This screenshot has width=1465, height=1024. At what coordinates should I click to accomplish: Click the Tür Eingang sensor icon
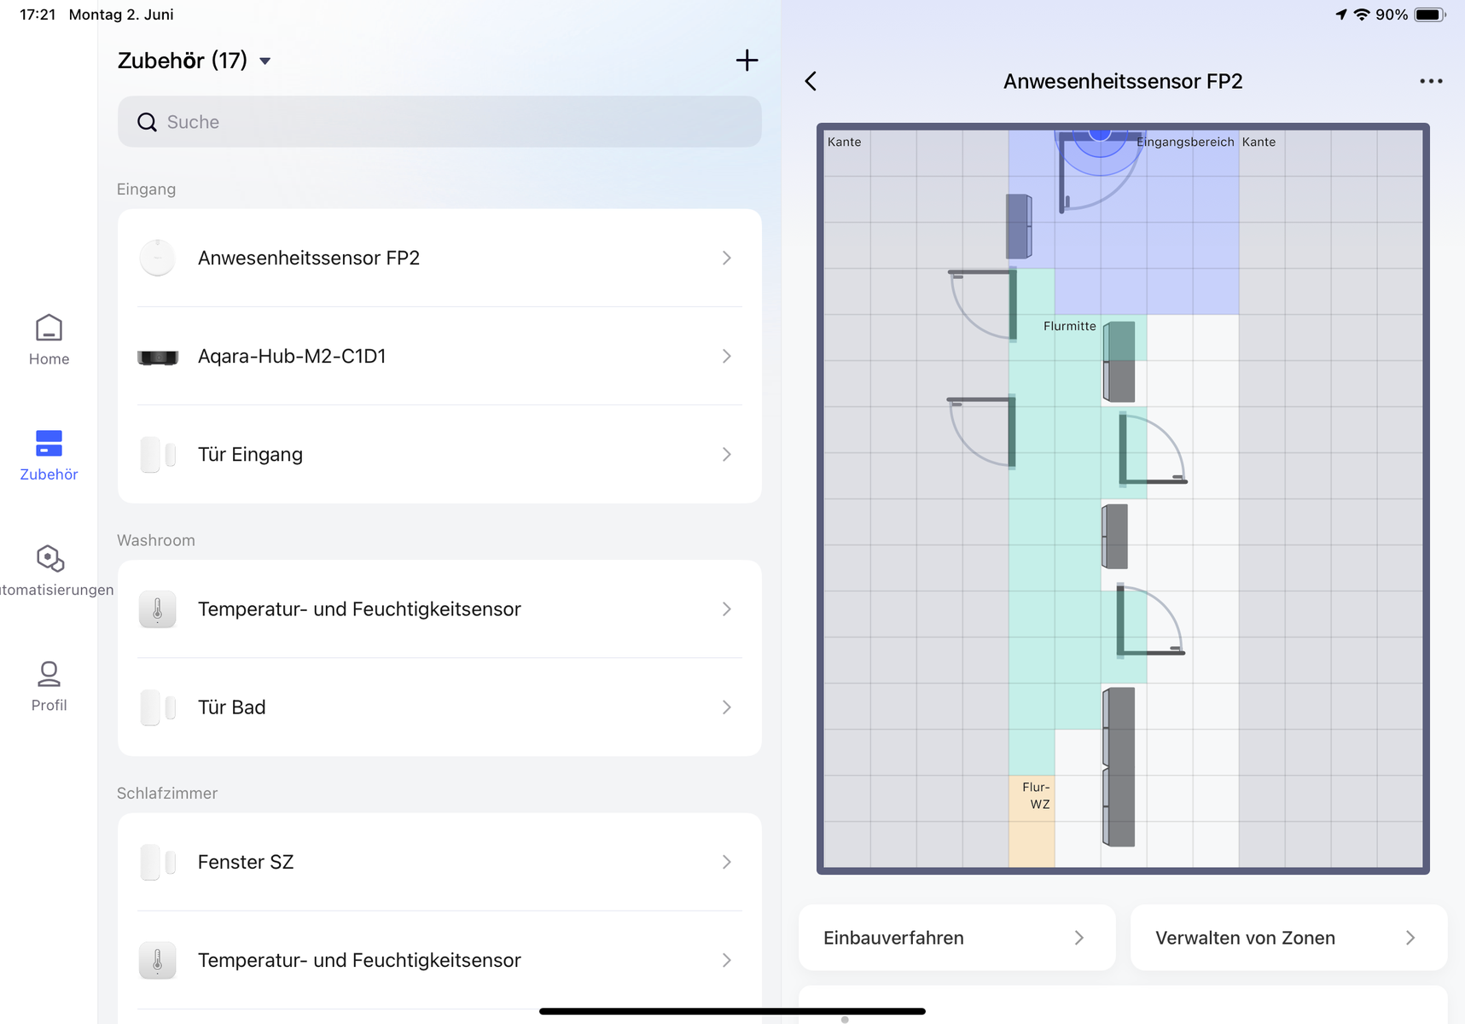(x=158, y=454)
